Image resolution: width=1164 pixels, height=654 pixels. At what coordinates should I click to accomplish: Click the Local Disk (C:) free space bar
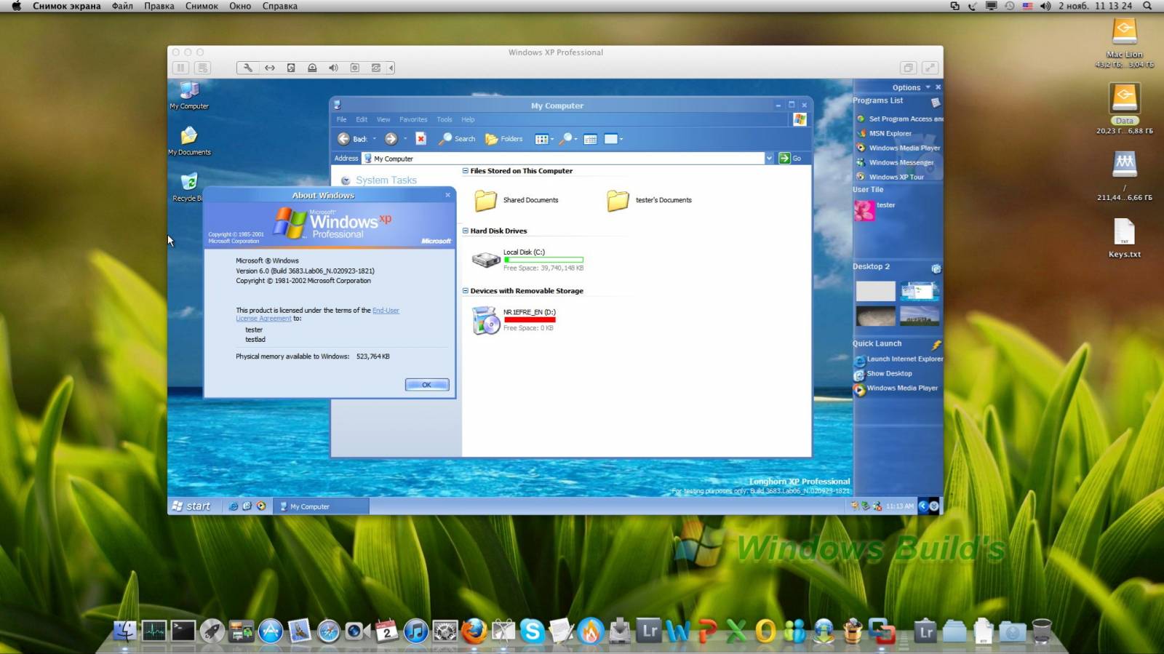pos(543,260)
